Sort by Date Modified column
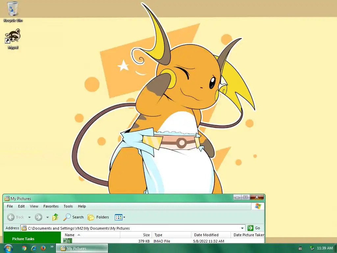Screen dimensions: 337x253 [211, 235]
